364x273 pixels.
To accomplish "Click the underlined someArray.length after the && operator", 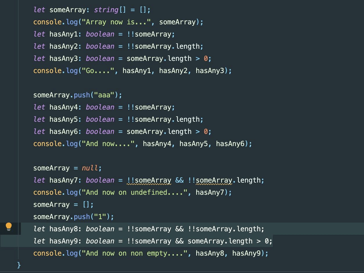I will click(x=221, y=180).
